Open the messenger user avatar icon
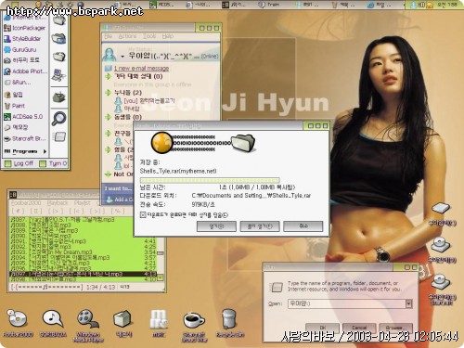Screen dimensions: 464x348 [x=110, y=55]
